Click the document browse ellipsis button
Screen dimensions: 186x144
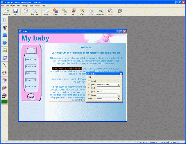pos(119,95)
